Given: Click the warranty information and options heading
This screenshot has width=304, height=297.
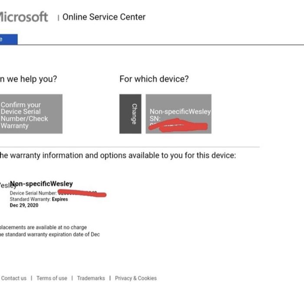Looking at the screenshot, I should coord(117,156).
